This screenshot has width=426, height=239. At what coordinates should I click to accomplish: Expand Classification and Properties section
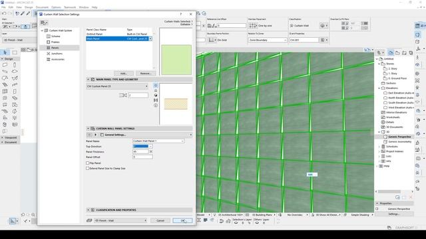pyautogui.click(x=88, y=210)
